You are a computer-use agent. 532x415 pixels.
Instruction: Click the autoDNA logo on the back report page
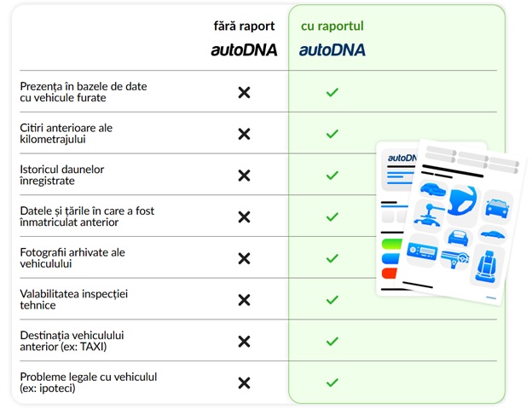point(401,158)
